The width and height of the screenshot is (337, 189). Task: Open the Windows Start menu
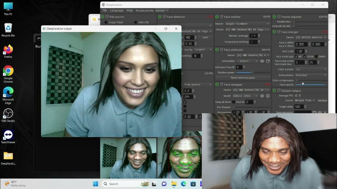95,184
